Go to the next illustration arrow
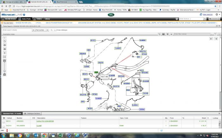Screen dimensions: 222x138 point(216,39)
